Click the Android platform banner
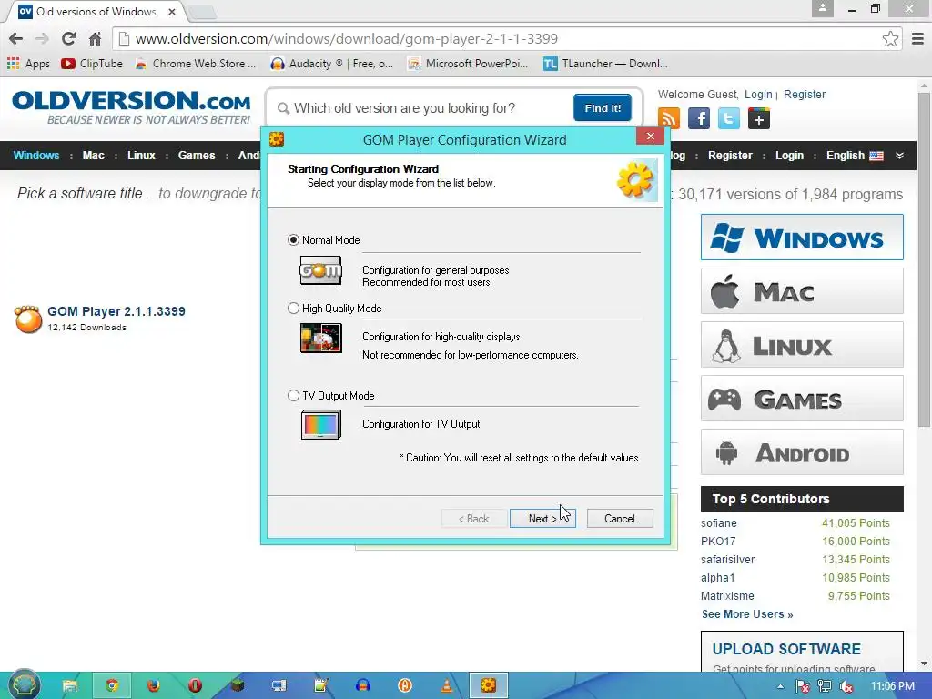Viewport: 932px width, 699px height. 802,451
